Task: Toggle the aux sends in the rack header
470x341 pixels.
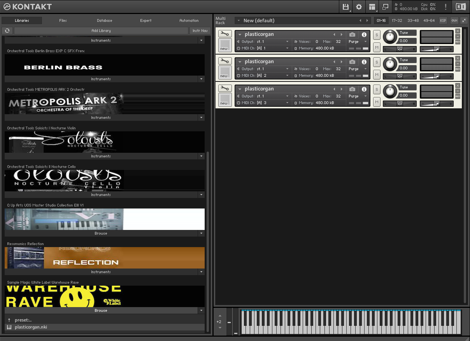Action: (x=454, y=20)
